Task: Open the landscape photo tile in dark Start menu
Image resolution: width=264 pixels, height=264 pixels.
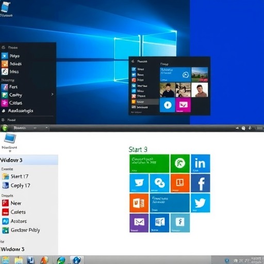Action: tap(200, 75)
